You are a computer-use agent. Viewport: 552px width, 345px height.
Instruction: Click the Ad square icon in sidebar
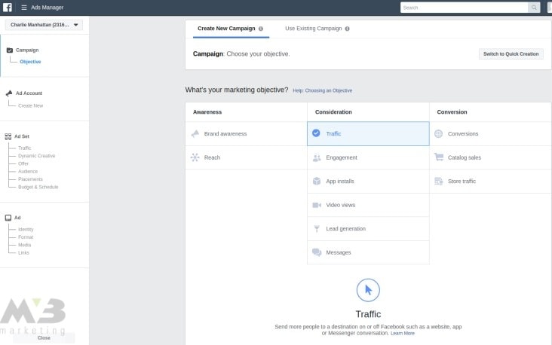tap(8, 218)
